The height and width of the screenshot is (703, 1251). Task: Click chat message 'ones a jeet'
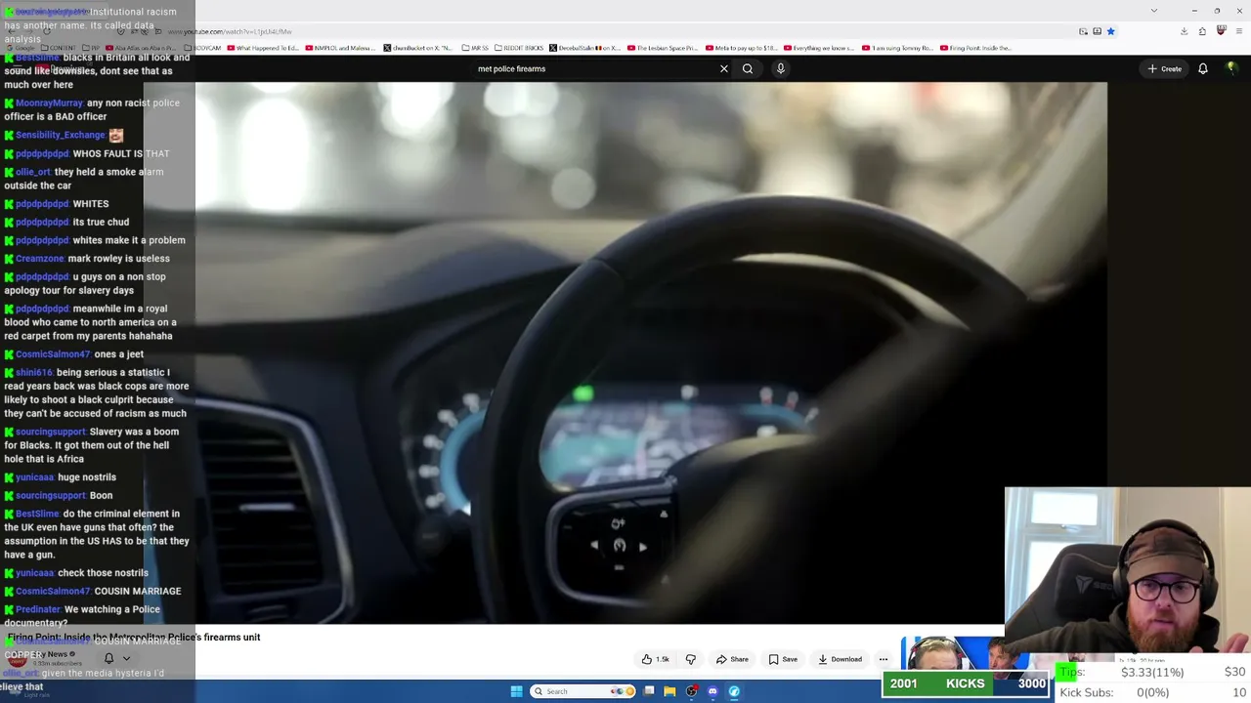(x=119, y=354)
